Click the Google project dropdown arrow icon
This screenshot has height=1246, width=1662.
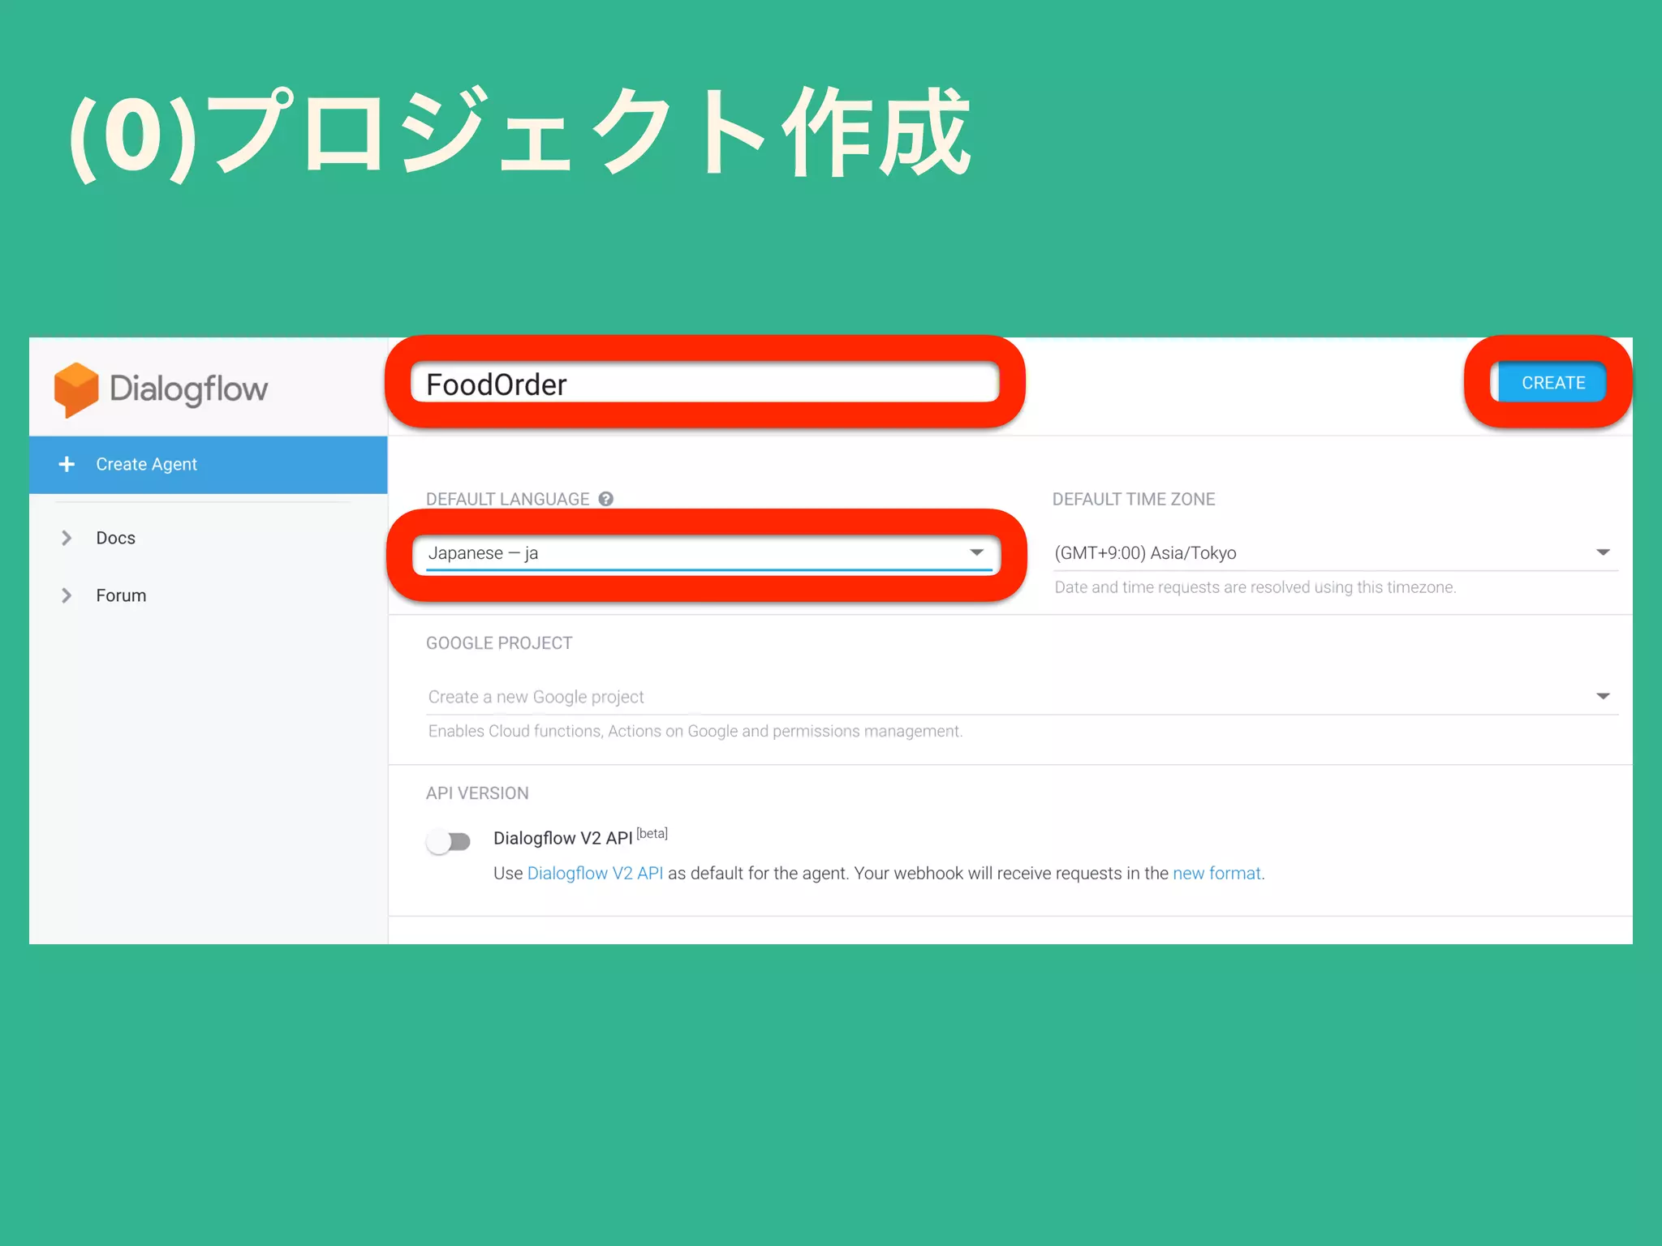(x=1603, y=696)
